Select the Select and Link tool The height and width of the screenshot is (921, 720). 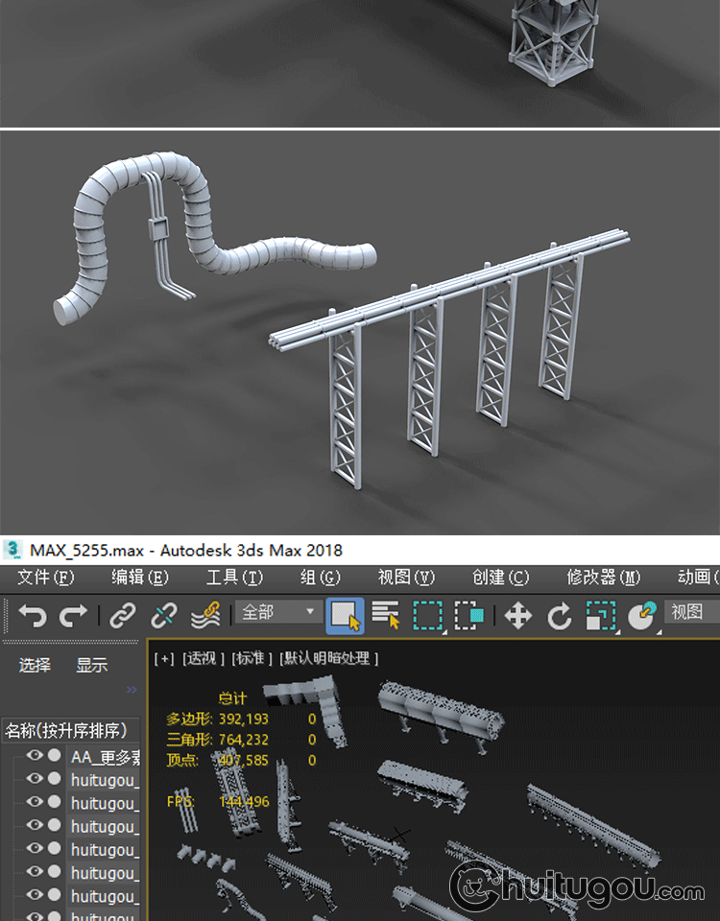point(123,616)
